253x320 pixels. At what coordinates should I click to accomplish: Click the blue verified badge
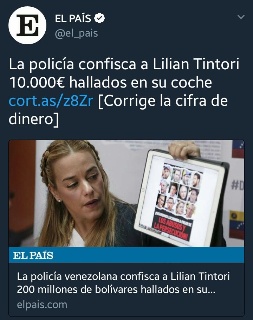click(x=99, y=18)
